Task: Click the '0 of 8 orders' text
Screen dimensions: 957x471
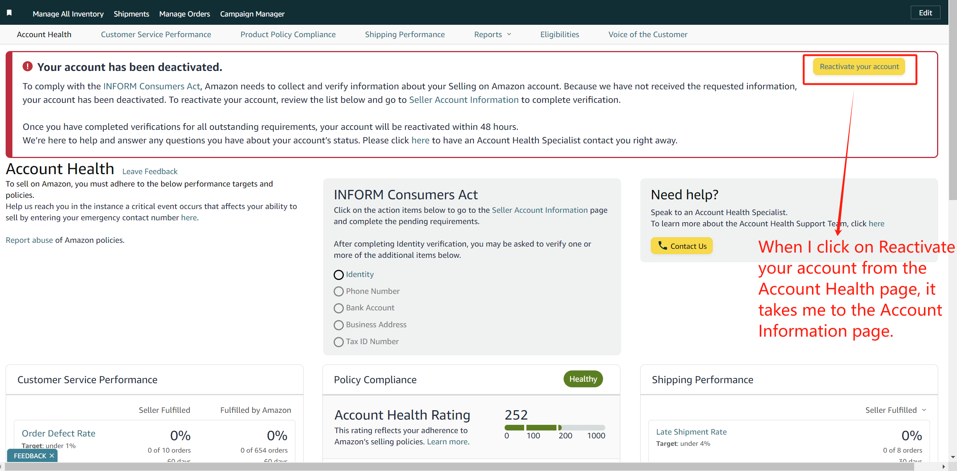Action: (x=903, y=450)
